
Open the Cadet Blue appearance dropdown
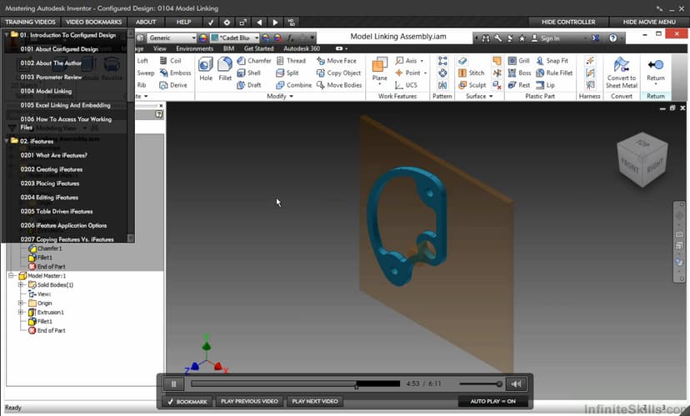[x=234, y=38]
